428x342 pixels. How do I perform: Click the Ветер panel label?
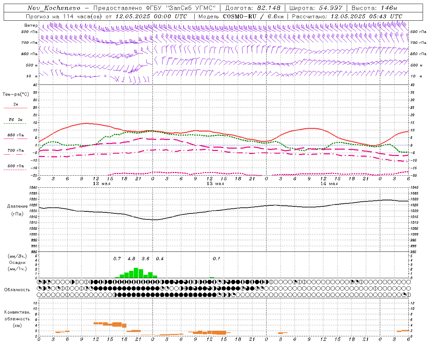(x=31, y=25)
